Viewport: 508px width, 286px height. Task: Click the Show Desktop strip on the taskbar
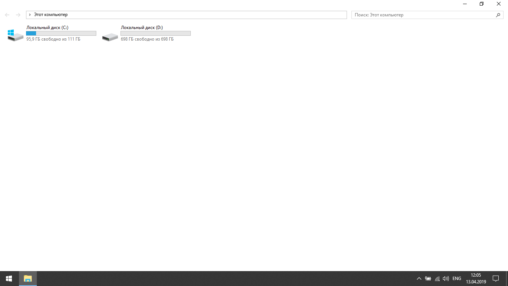click(x=507, y=279)
